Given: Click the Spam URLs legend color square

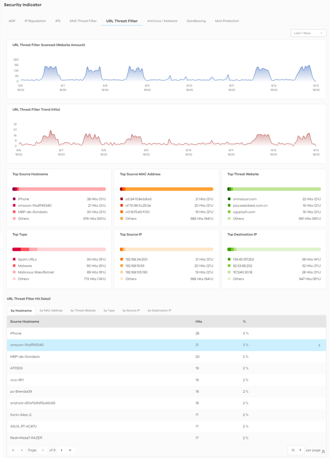Looking at the screenshot, I should click(14, 259).
